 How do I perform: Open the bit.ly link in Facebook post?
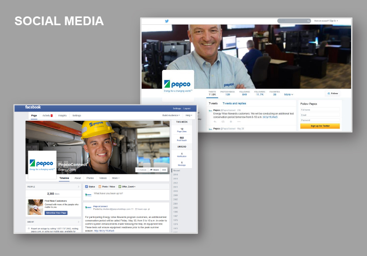point(104,231)
